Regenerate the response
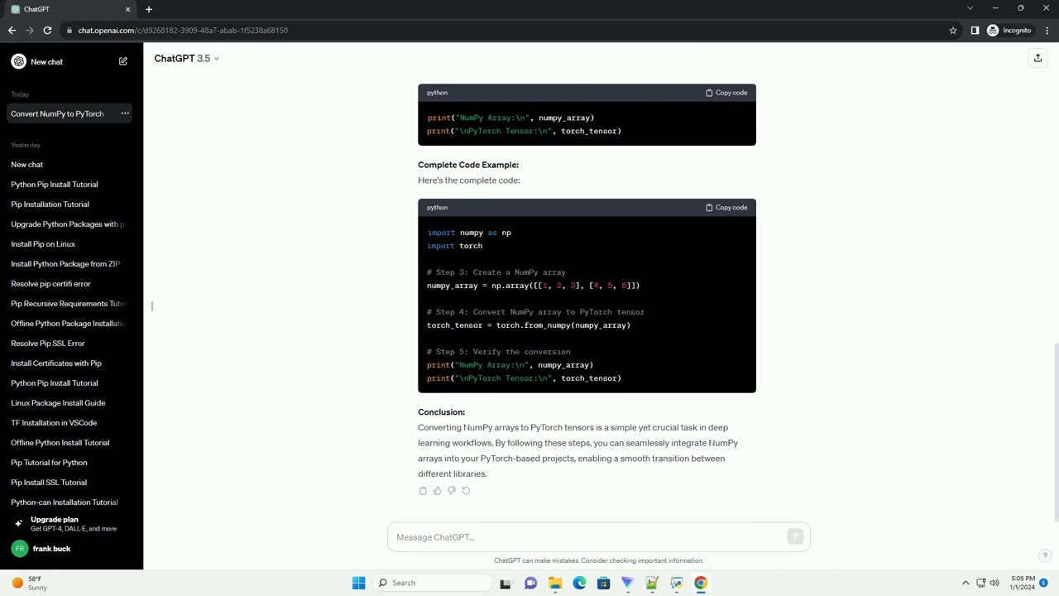The width and height of the screenshot is (1059, 596). point(466,491)
